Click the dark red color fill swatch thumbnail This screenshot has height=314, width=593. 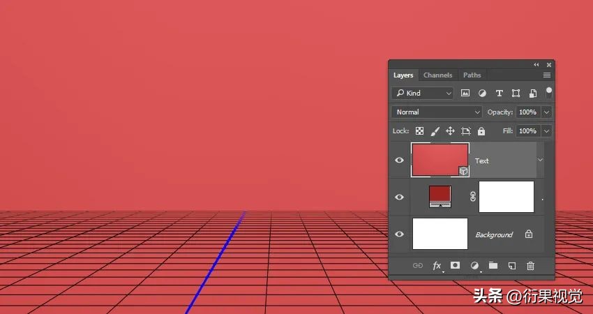[440, 197]
